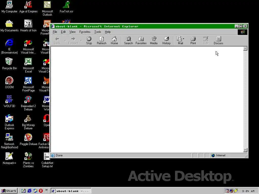Select the Recycle Bin icon

(9, 64)
